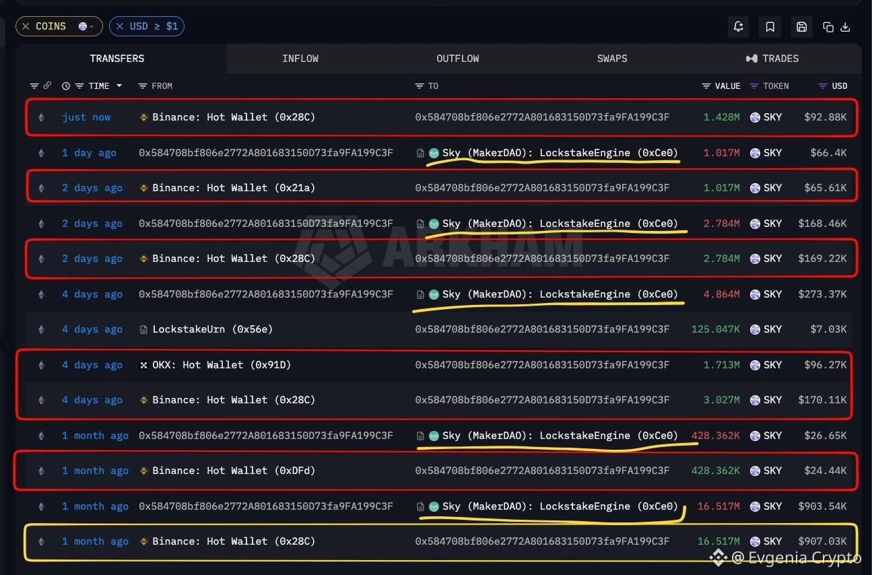
Task: Remove the USD ≥ $1 filter via its X
Action: click(x=120, y=26)
